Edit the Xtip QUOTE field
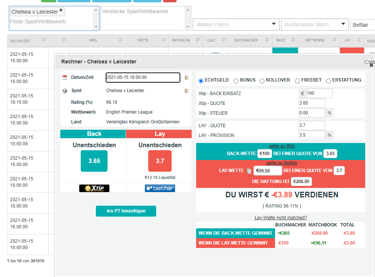Viewport: 375px width, 277px height. (x=312, y=103)
